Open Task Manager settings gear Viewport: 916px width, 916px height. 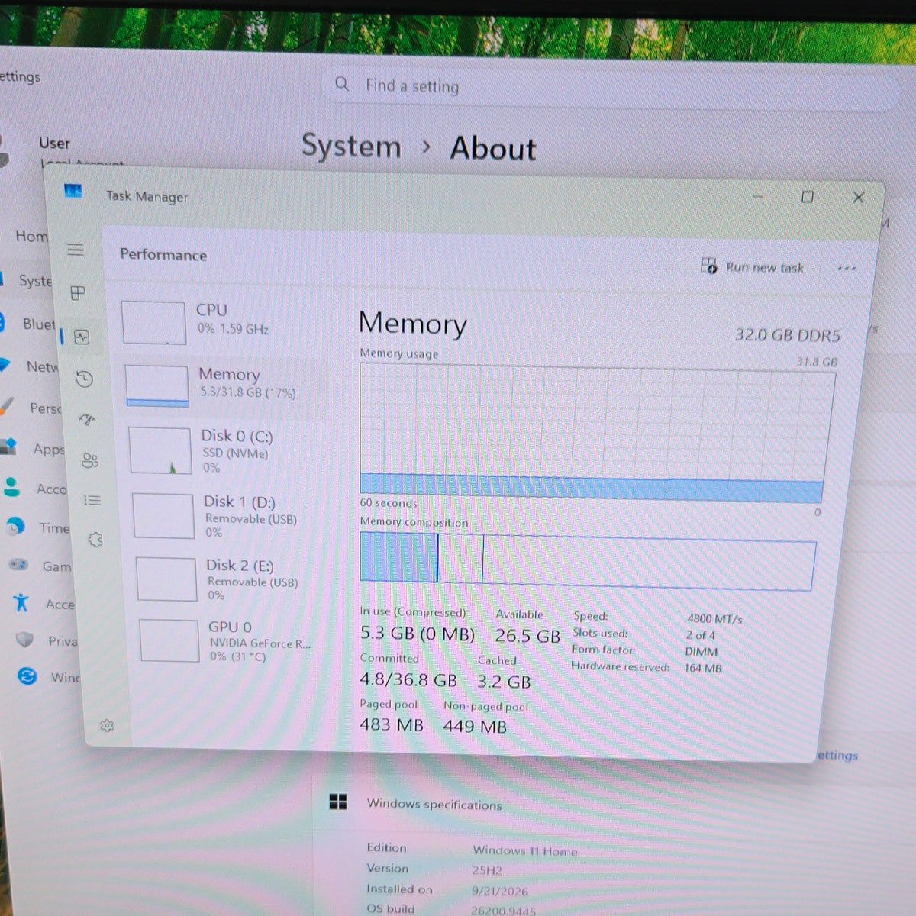coord(107,725)
